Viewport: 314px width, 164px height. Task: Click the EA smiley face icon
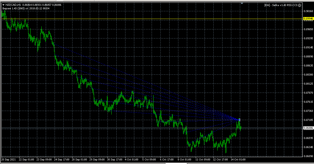[x=300, y=5]
